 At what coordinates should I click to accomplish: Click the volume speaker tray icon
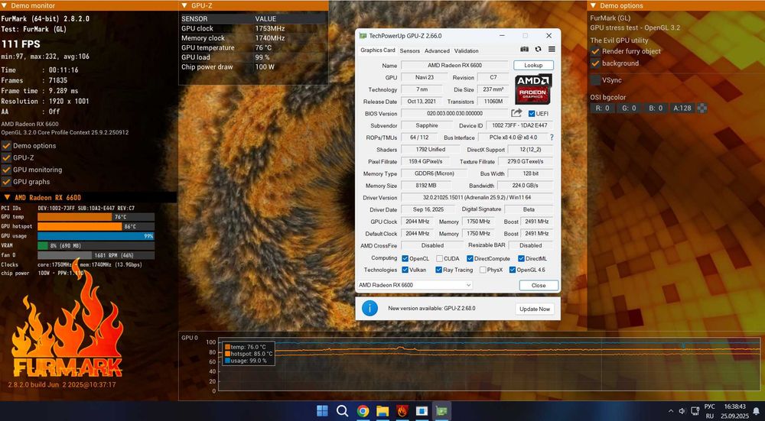[682, 411]
